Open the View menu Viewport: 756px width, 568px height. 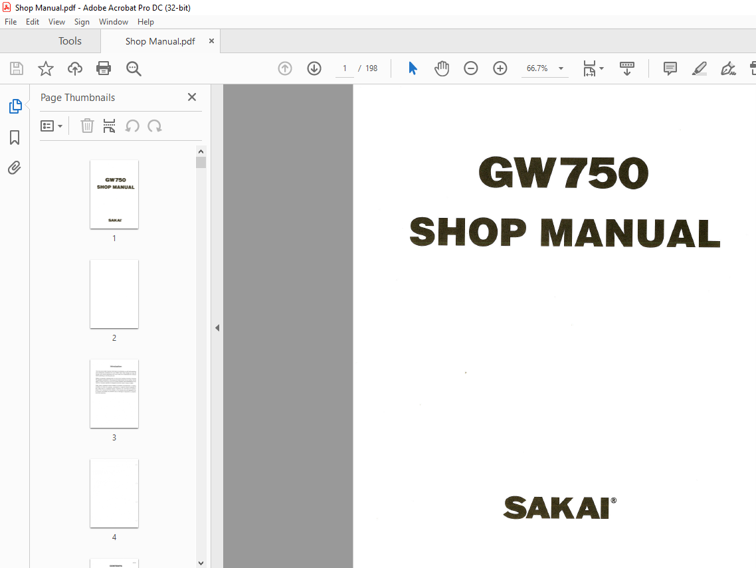[56, 22]
